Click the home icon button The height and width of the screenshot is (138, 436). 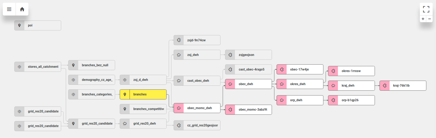pos(22,9)
